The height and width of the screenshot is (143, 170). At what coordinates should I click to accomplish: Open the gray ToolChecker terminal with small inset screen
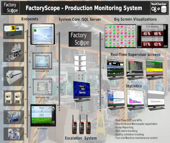(42, 87)
